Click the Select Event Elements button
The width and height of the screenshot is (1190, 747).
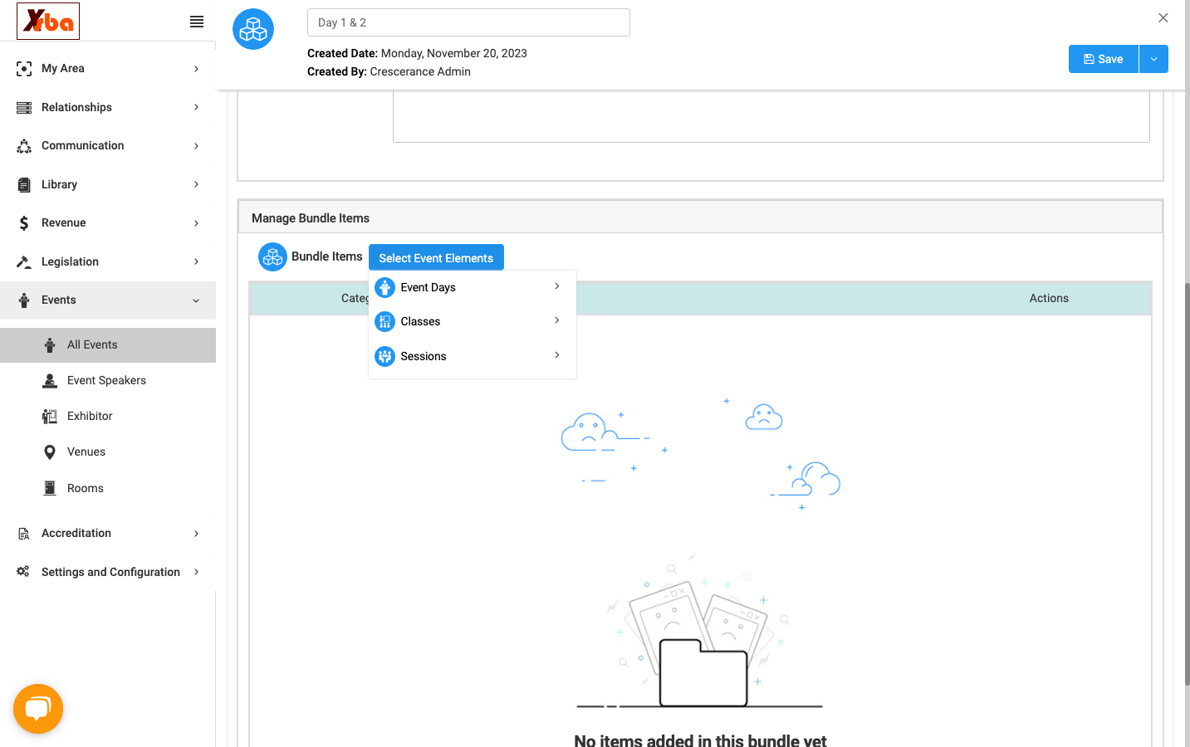436,257
